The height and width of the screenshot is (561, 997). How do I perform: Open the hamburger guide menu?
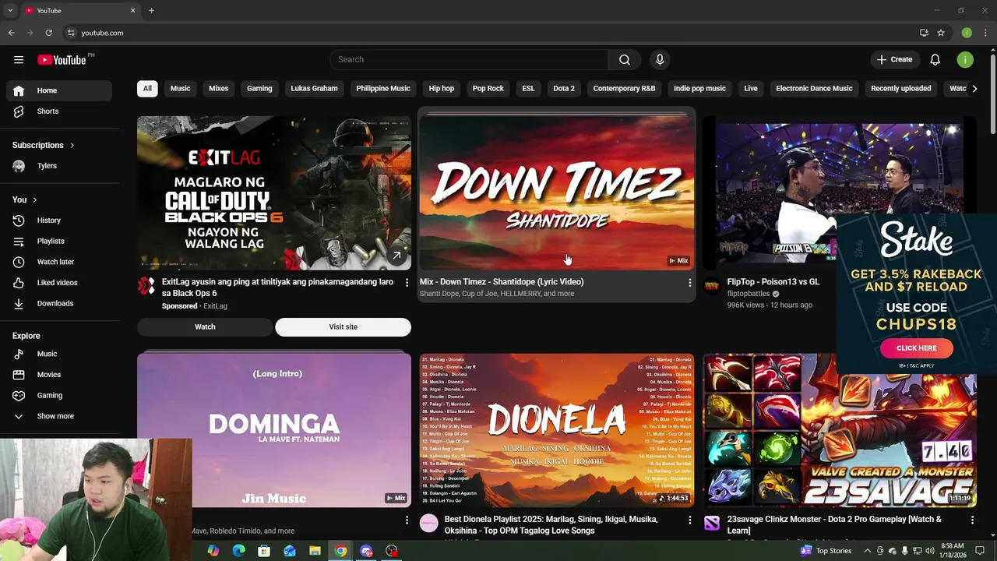pyautogui.click(x=19, y=59)
